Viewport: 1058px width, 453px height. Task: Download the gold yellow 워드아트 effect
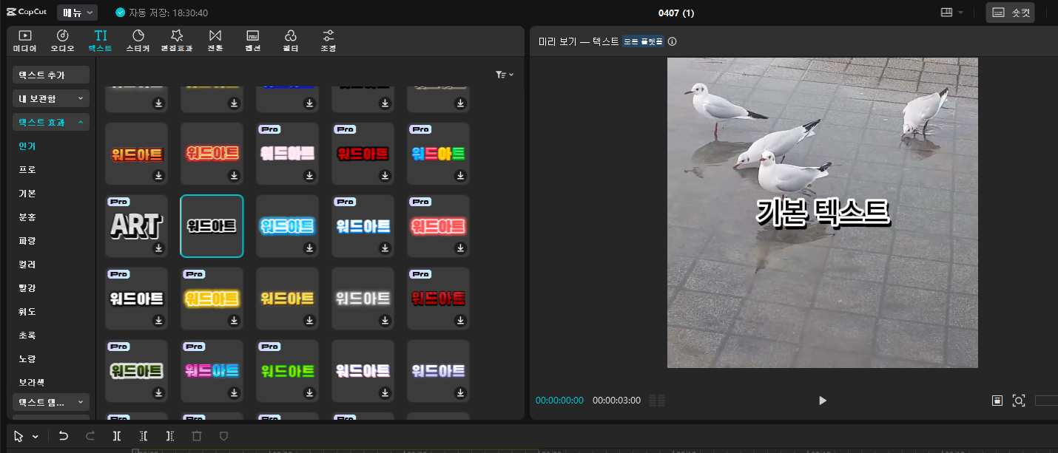(x=309, y=321)
